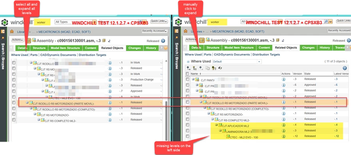
Task: Select the Related Objects tab in the right window
Action: pyautogui.click(x=286, y=48)
